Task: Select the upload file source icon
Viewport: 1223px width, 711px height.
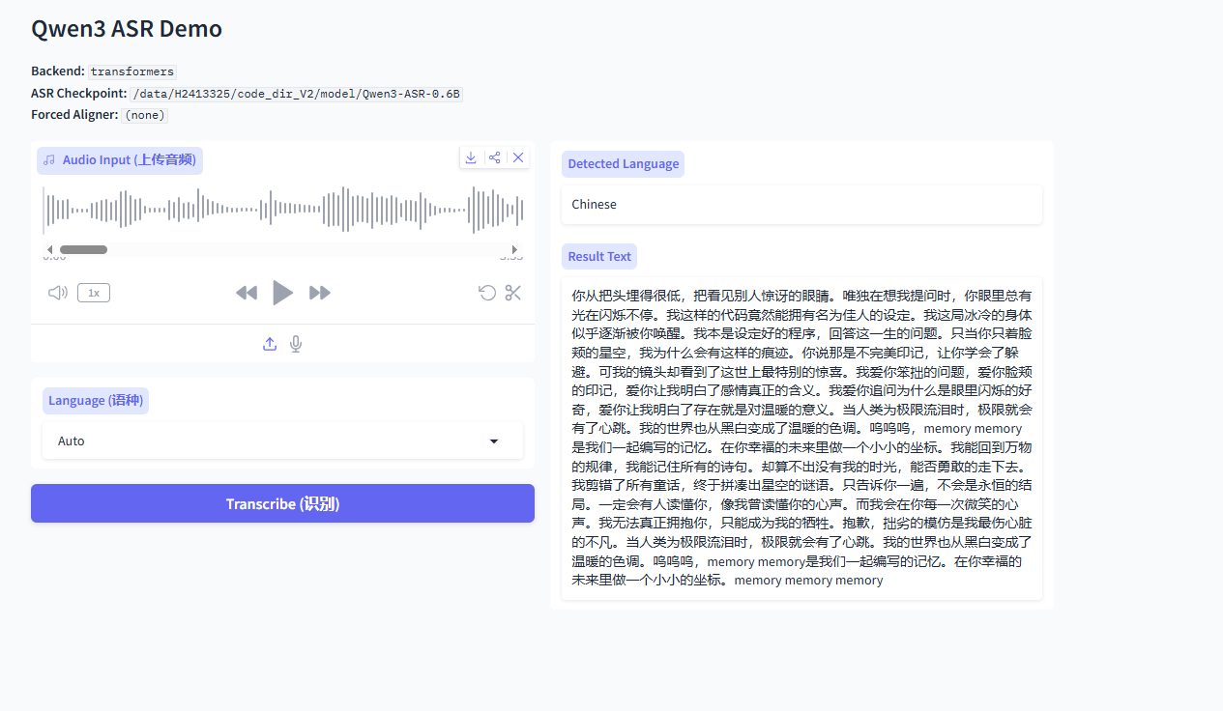Action: pos(270,344)
